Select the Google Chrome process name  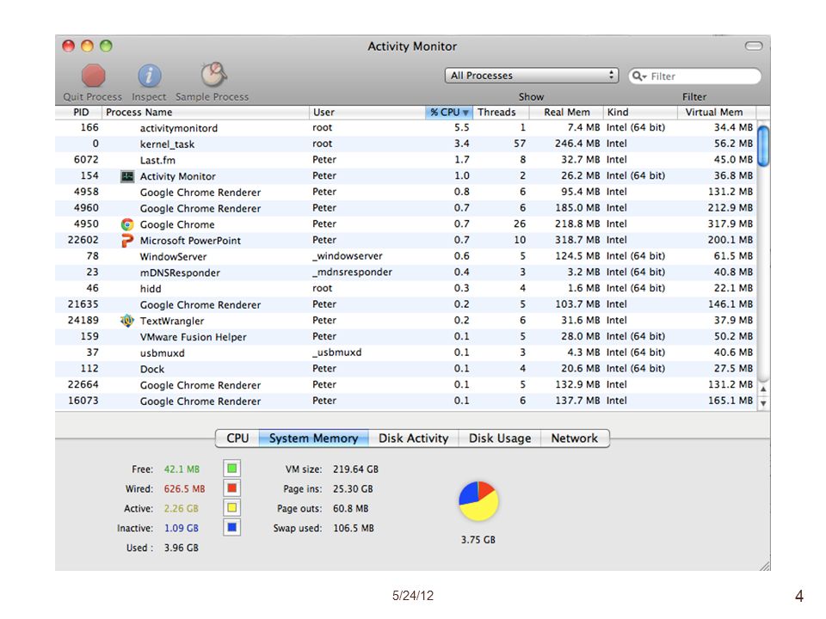177,224
